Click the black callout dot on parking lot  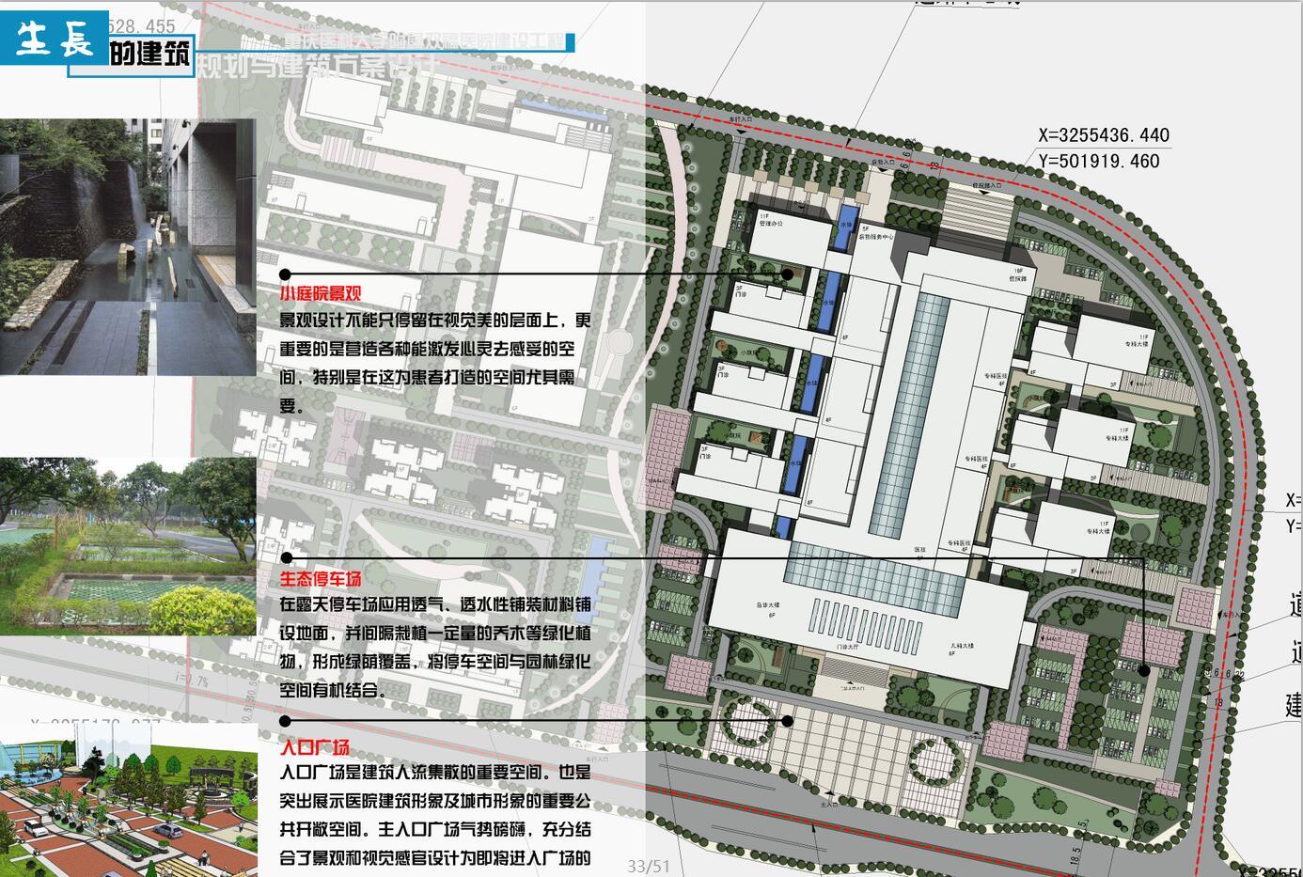pos(1144,670)
